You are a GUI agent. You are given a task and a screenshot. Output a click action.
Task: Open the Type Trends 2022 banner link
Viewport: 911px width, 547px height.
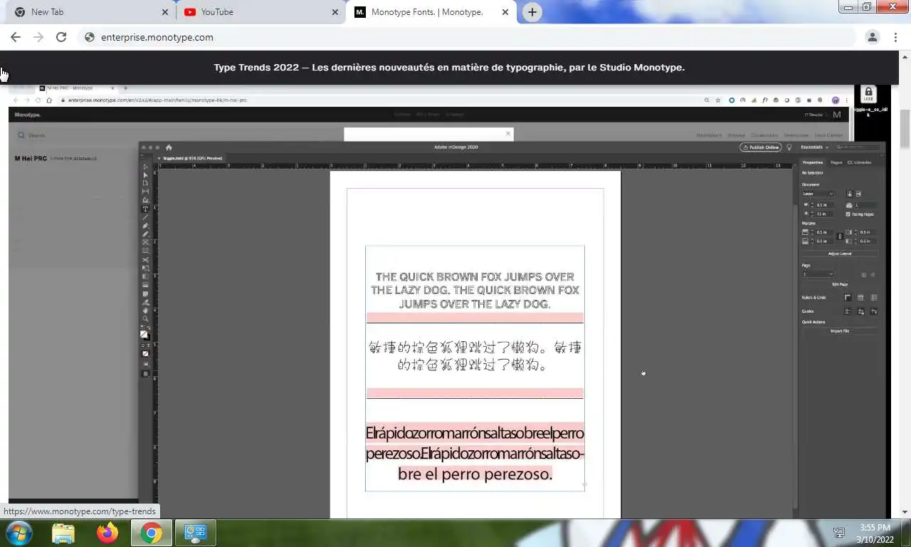449,68
